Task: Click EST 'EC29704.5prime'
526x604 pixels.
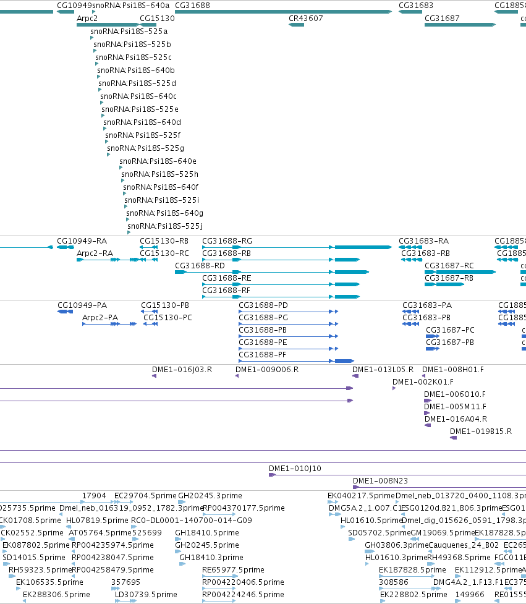Action: coord(145,495)
